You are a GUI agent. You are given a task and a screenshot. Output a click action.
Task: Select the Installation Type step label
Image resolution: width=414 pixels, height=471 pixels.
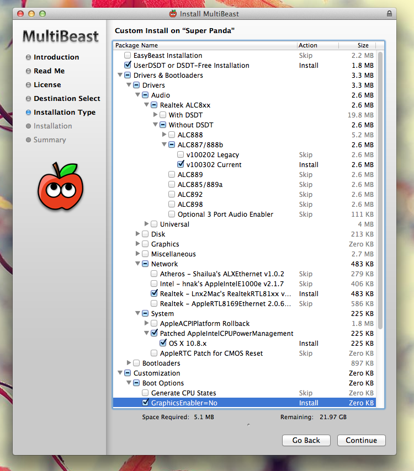click(65, 113)
